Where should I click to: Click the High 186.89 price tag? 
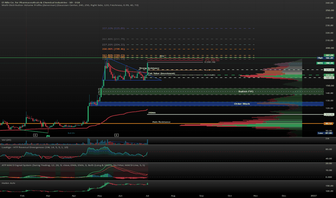(326, 58)
